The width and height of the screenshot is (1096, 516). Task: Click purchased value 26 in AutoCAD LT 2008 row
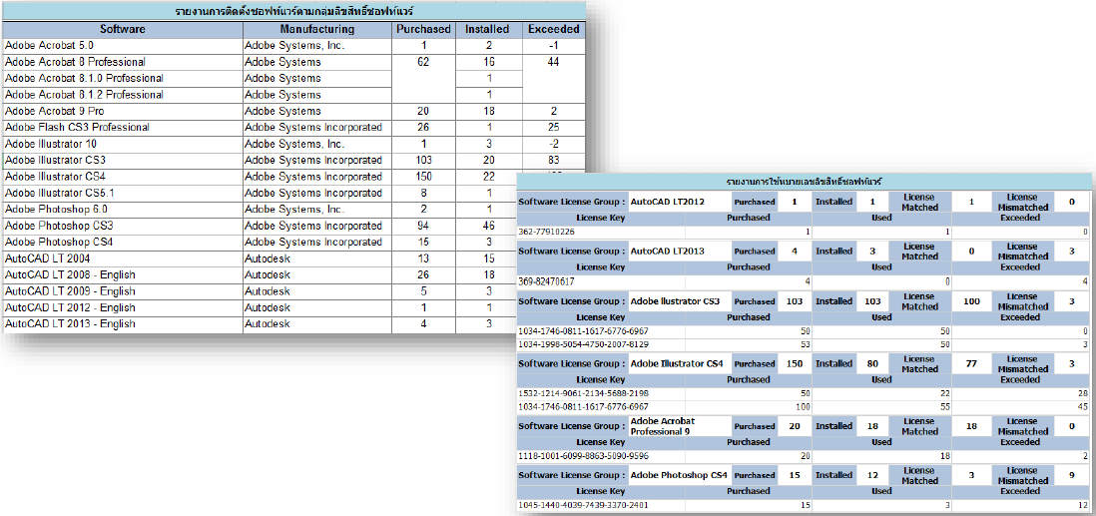click(x=423, y=274)
